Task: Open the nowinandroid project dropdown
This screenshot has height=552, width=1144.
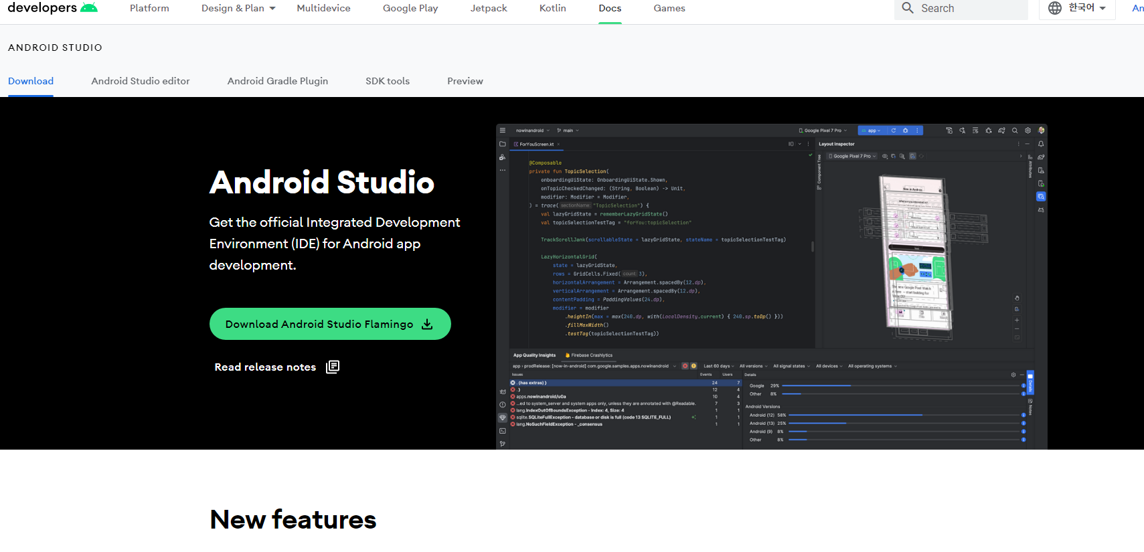Action: pos(533,130)
